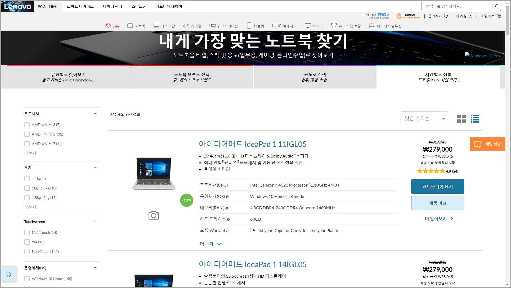Check the AMD 라이젠 7 filter

[x=27, y=144]
